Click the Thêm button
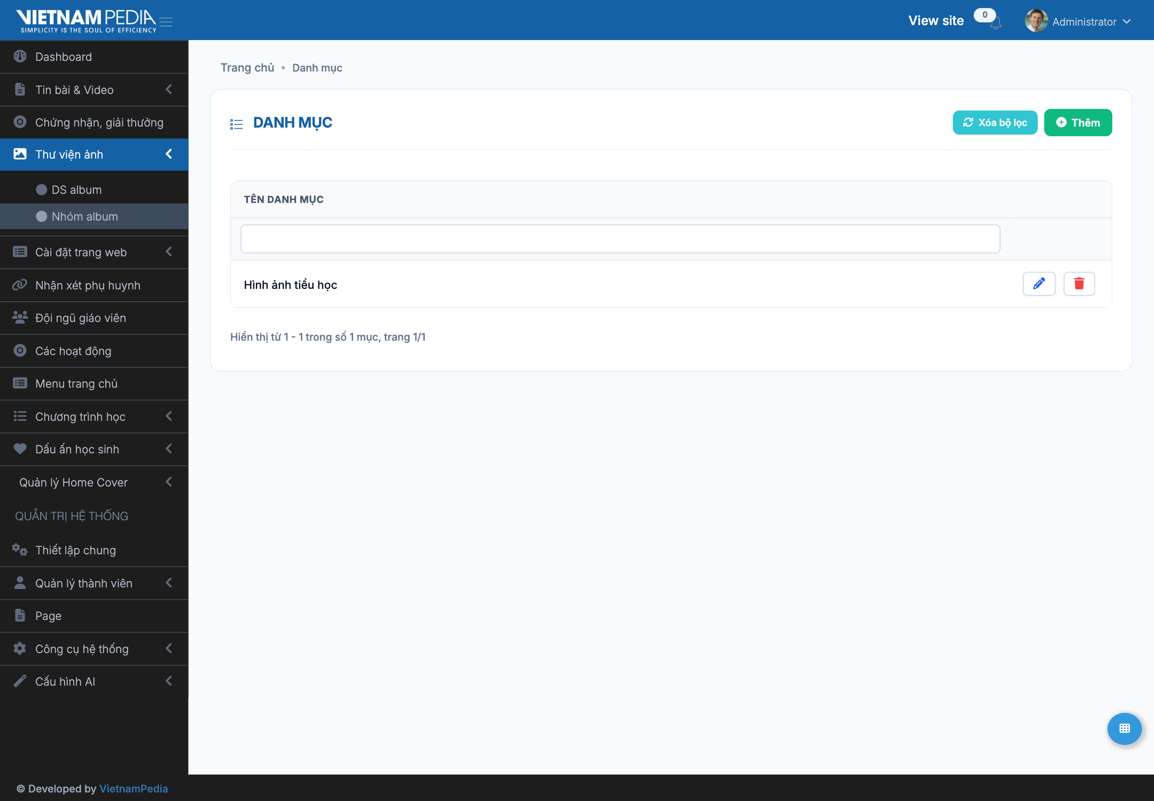 click(1078, 122)
